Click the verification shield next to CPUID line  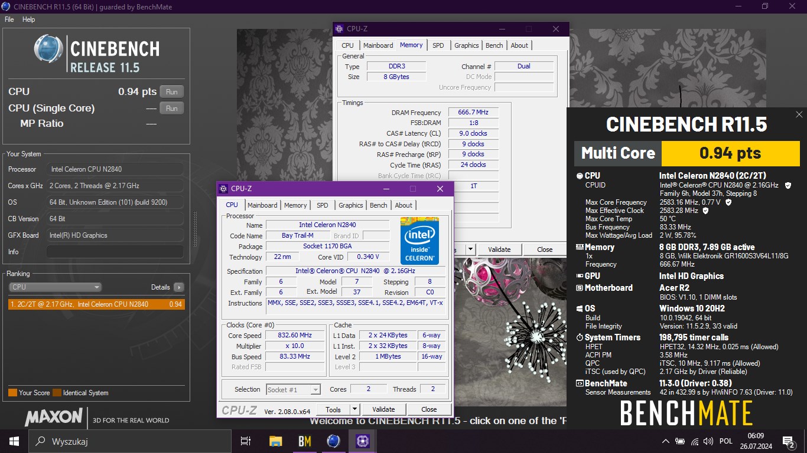[x=788, y=185]
